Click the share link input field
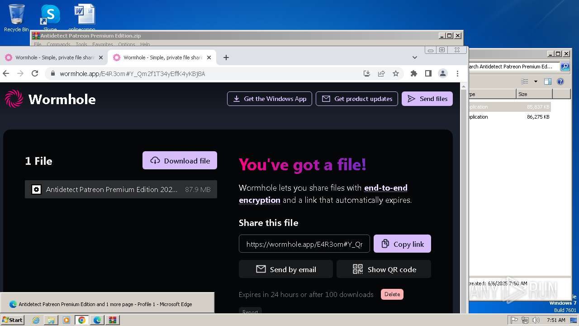Screen dimensions: 579x326 click(304, 244)
